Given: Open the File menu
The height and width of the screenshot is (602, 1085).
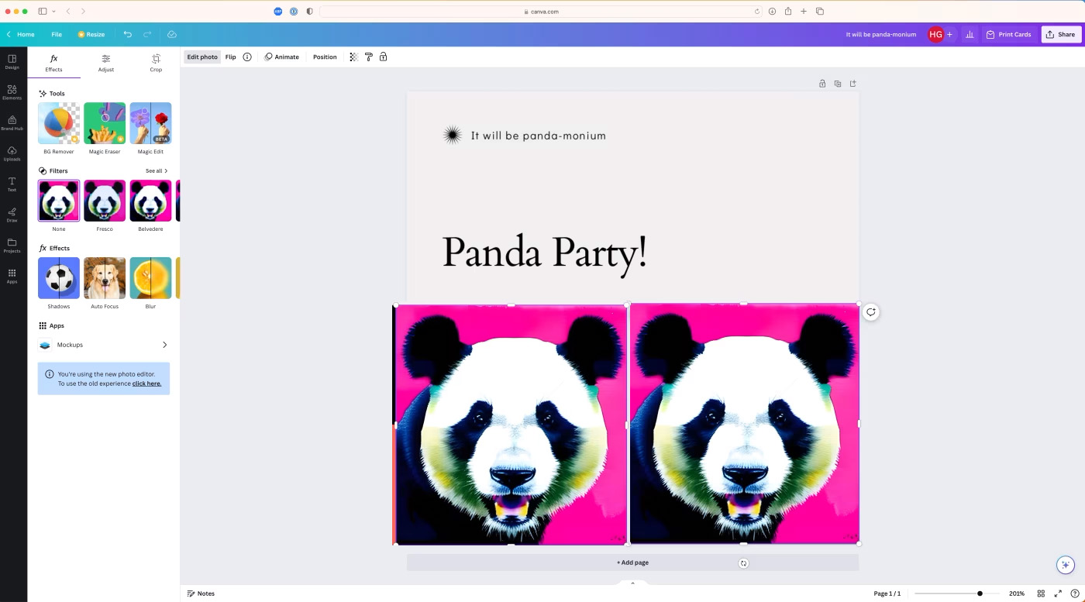Looking at the screenshot, I should coord(57,35).
